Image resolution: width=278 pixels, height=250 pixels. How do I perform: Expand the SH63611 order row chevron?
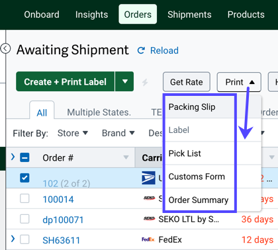13,239
